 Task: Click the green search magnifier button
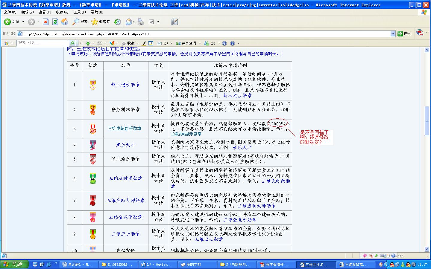point(72,43)
